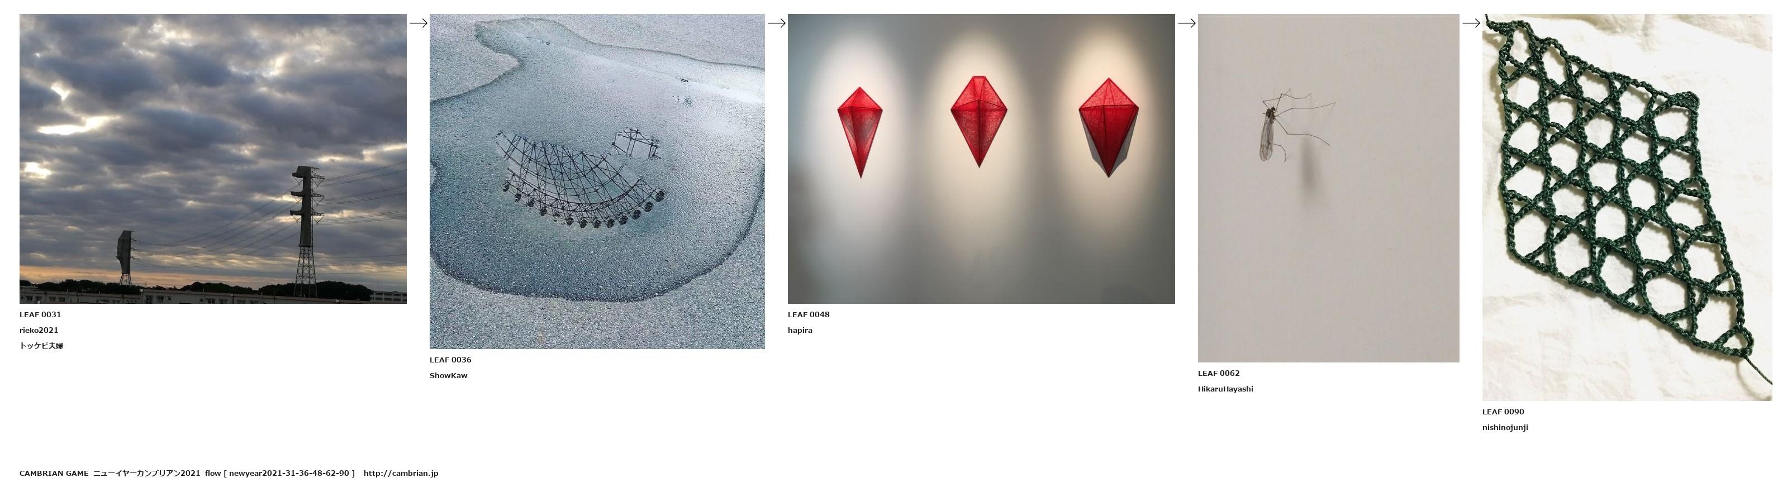Image resolution: width=1792 pixels, height=487 pixels.
Task: Open the cloudy sky power tower photo
Action: pos(213,159)
